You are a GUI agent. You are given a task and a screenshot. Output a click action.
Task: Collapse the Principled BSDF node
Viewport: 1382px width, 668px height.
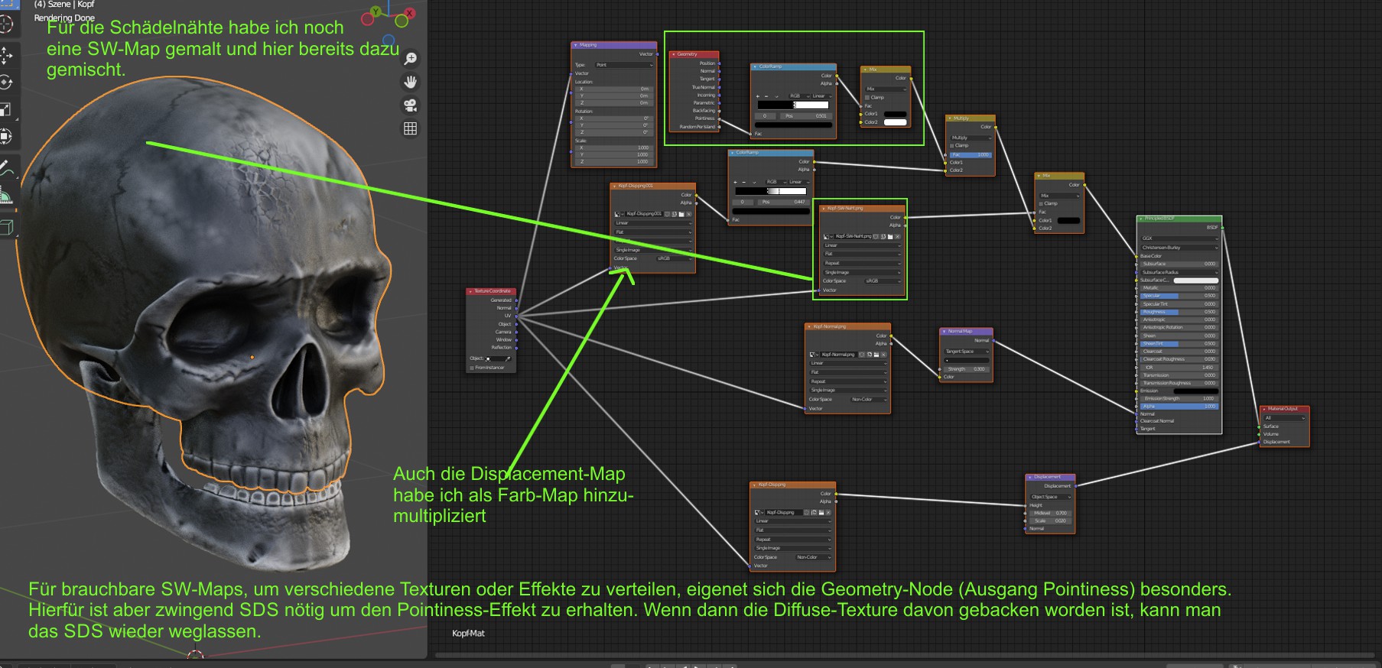coord(1141,219)
